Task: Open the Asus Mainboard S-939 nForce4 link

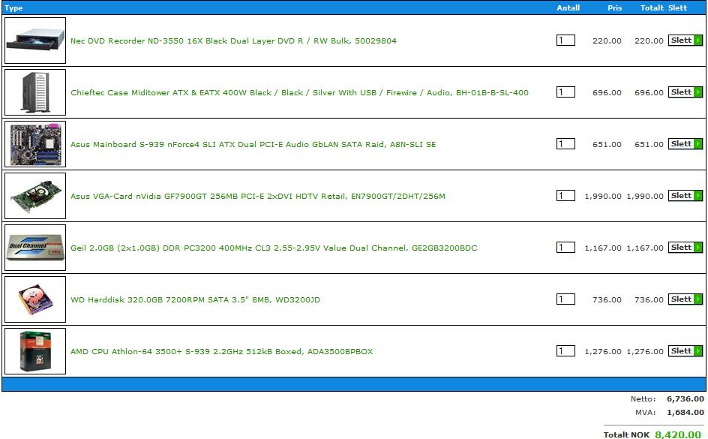Action: point(253,145)
